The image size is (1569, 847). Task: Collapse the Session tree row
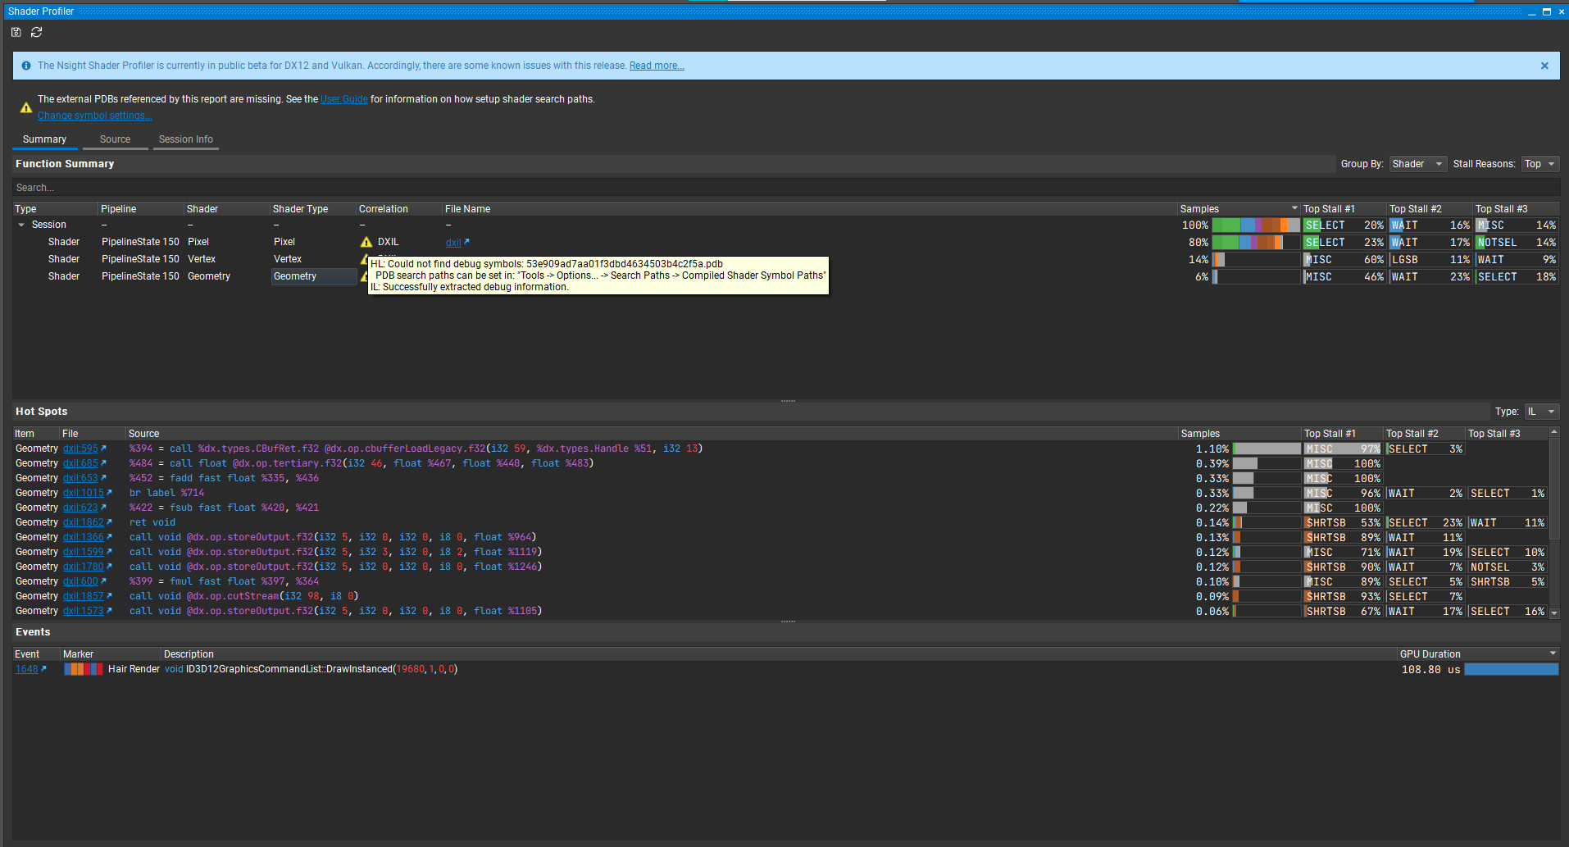(21, 225)
